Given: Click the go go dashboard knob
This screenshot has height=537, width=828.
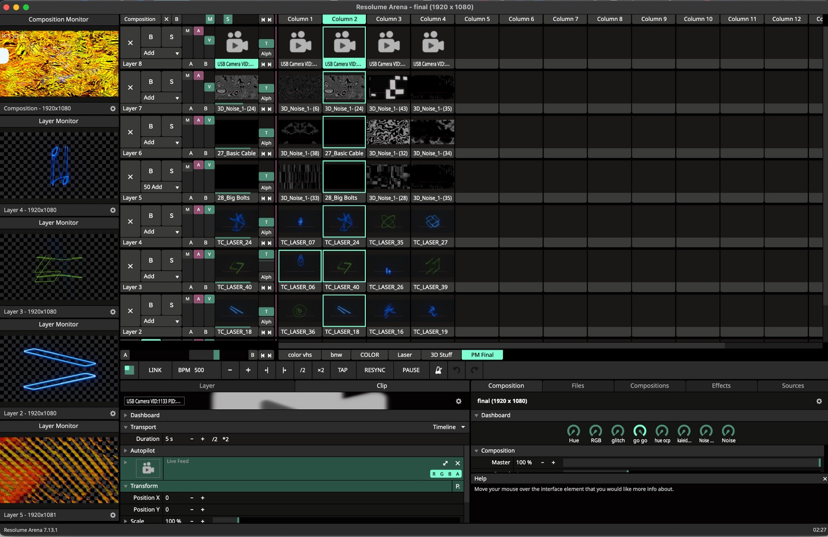Looking at the screenshot, I should click(640, 430).
